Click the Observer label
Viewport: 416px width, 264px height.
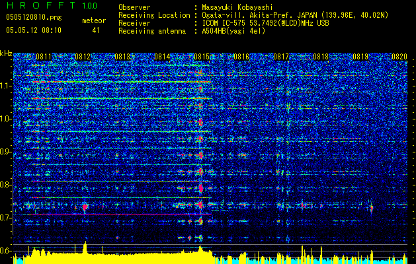coord(134,7)
